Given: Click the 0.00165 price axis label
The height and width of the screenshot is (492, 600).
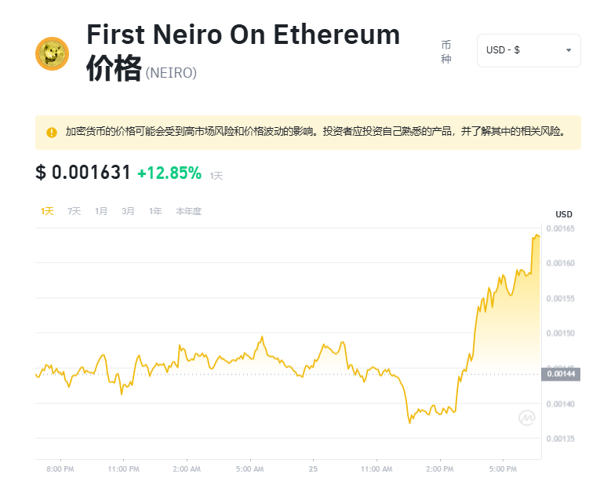Looking at the screenshot, I should (x=560, y=228).
